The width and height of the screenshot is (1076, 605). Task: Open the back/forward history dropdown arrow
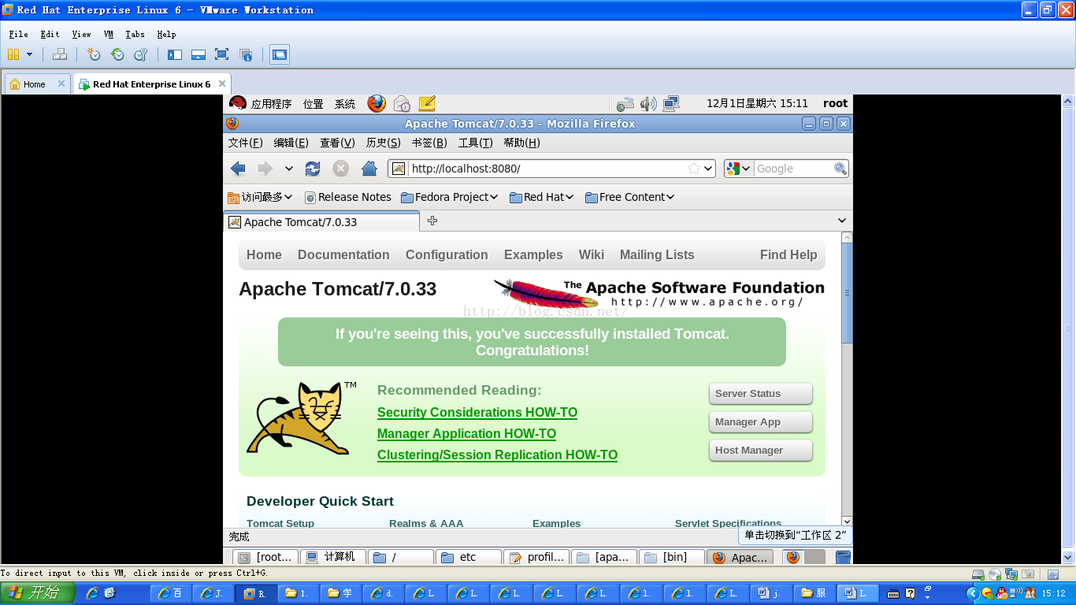point(289,169)
